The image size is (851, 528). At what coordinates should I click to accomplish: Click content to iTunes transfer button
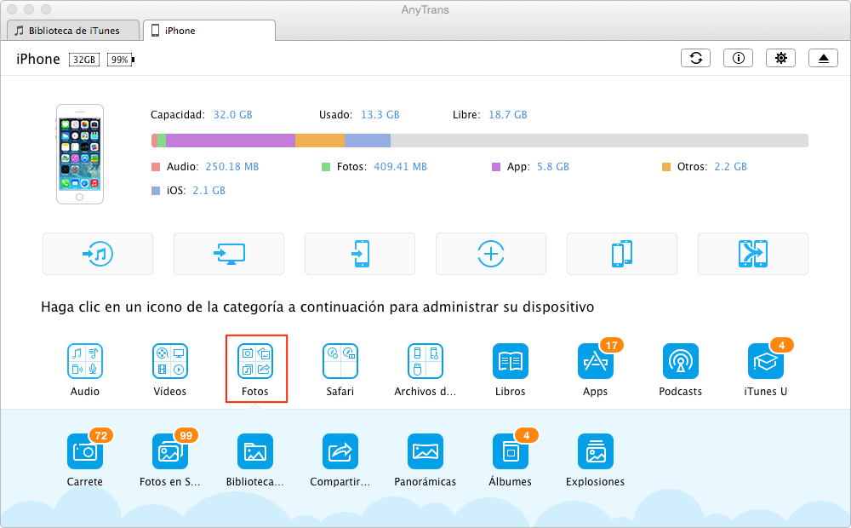(x=98, y=254)
